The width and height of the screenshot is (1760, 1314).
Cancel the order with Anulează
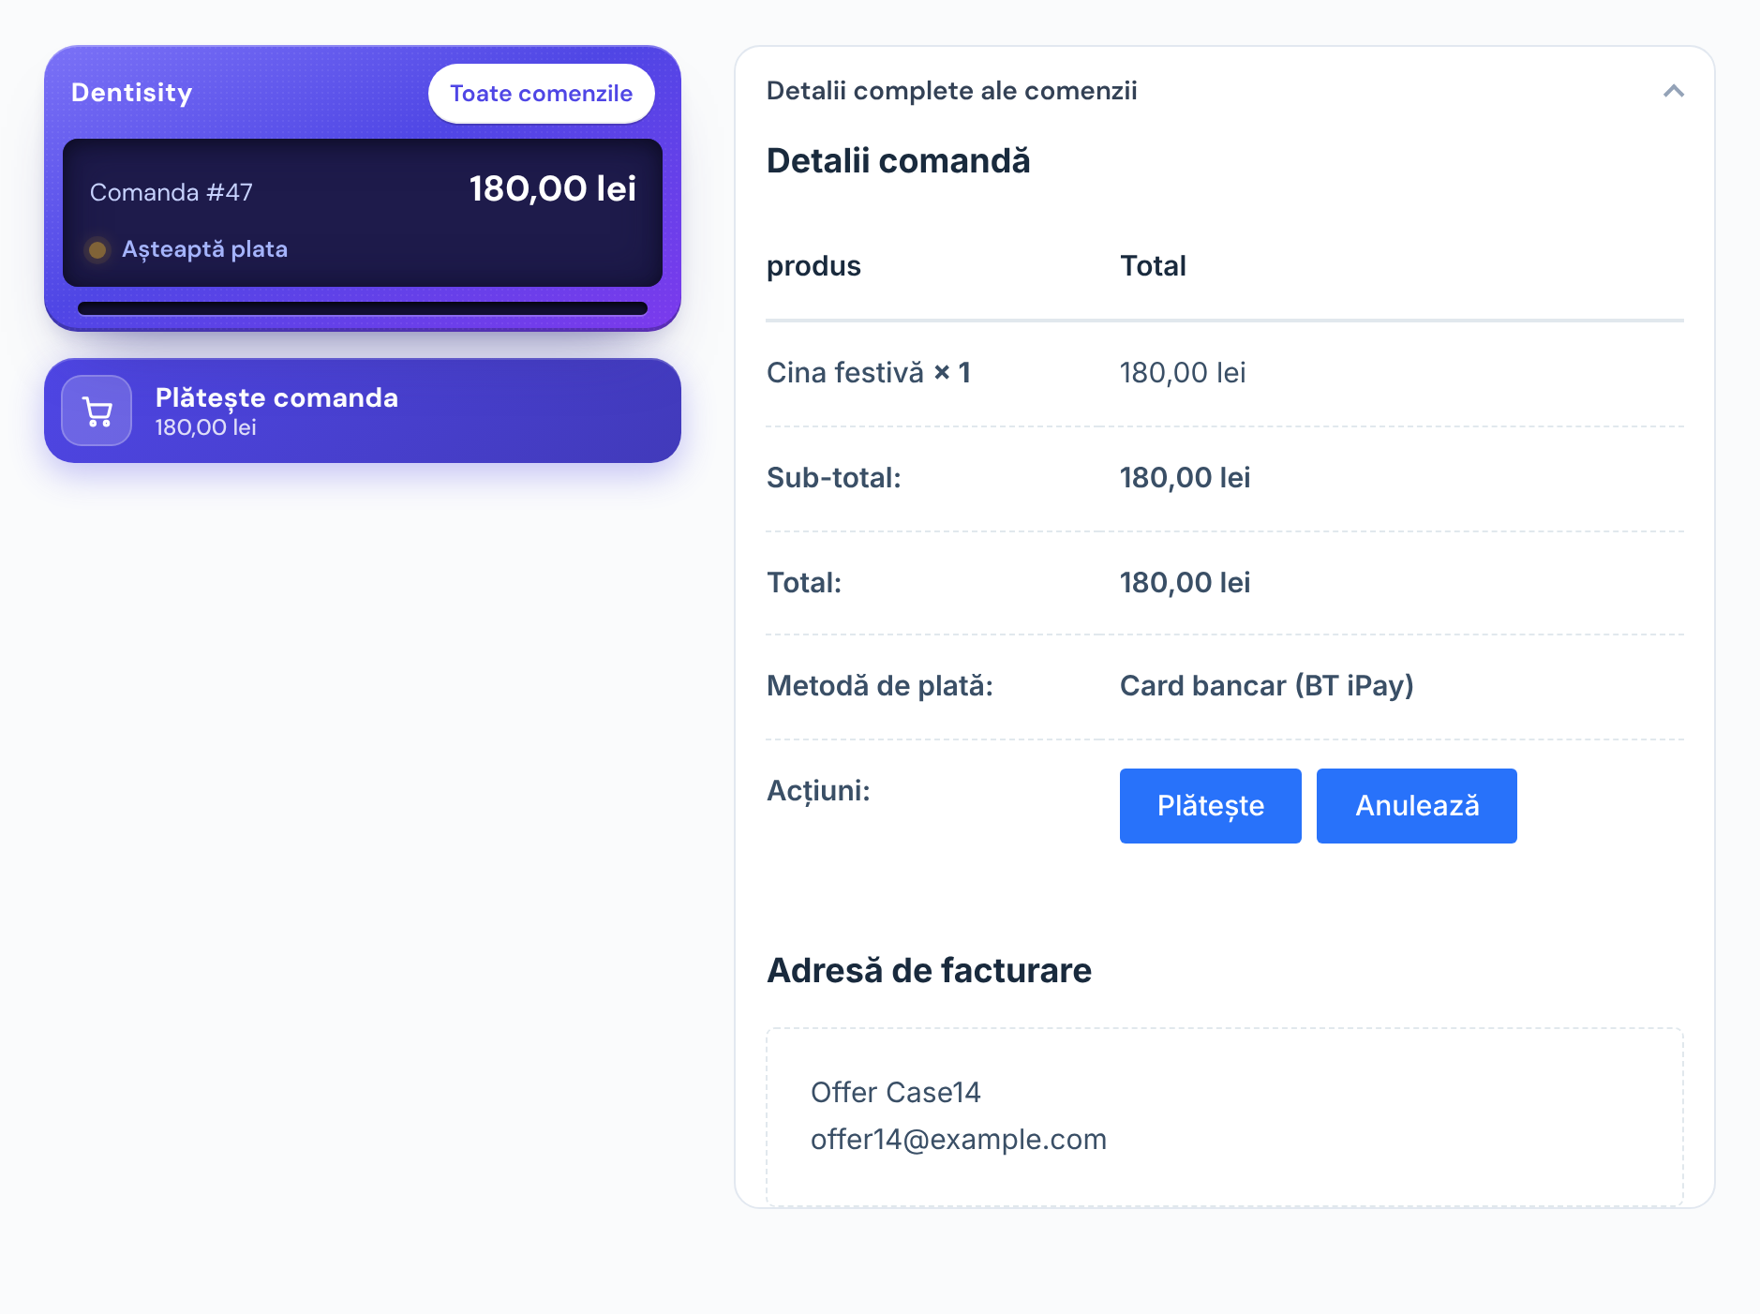click(x=1416, y=806)
